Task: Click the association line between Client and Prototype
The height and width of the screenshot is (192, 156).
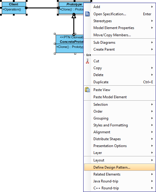Action: click(x=42, y=8)
